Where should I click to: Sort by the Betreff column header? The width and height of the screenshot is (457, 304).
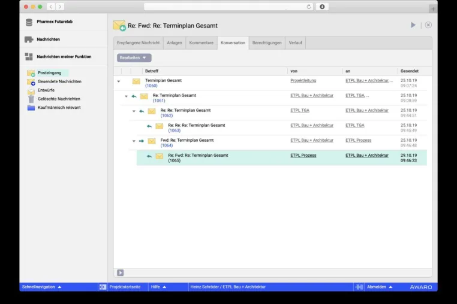pos(152,71)
